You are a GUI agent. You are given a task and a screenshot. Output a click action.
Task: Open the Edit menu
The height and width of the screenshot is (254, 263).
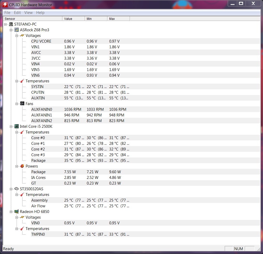point(17,13)
